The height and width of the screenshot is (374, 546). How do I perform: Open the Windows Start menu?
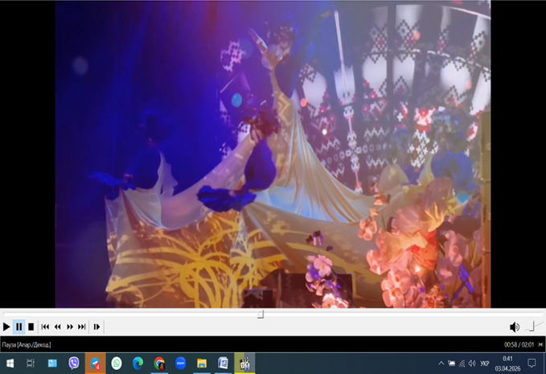click(10, 364)
